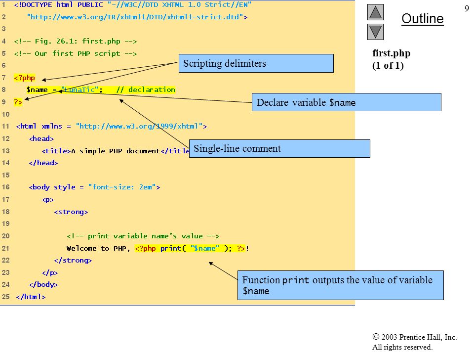The height and width of the screenshot is (356, 474).
Task: Click the opening <?php tag on line 7
Action: (25, 78)
